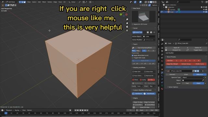Click the Jump to Start playback control

[x=75, y=110]
